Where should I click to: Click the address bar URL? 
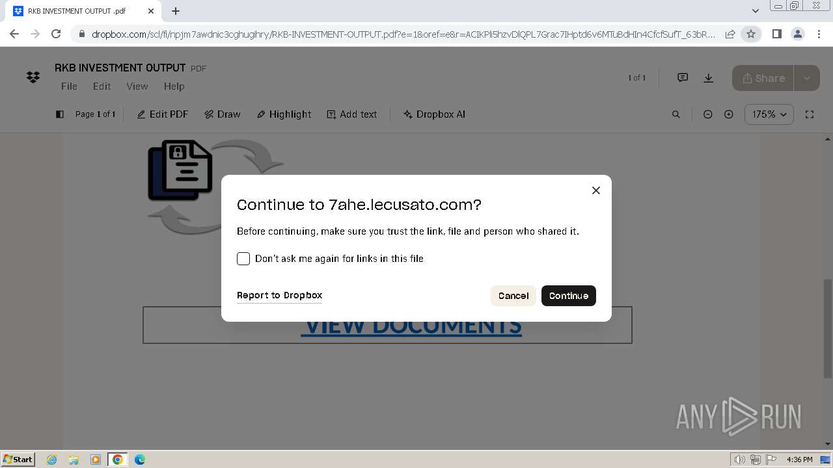[403, 34]
